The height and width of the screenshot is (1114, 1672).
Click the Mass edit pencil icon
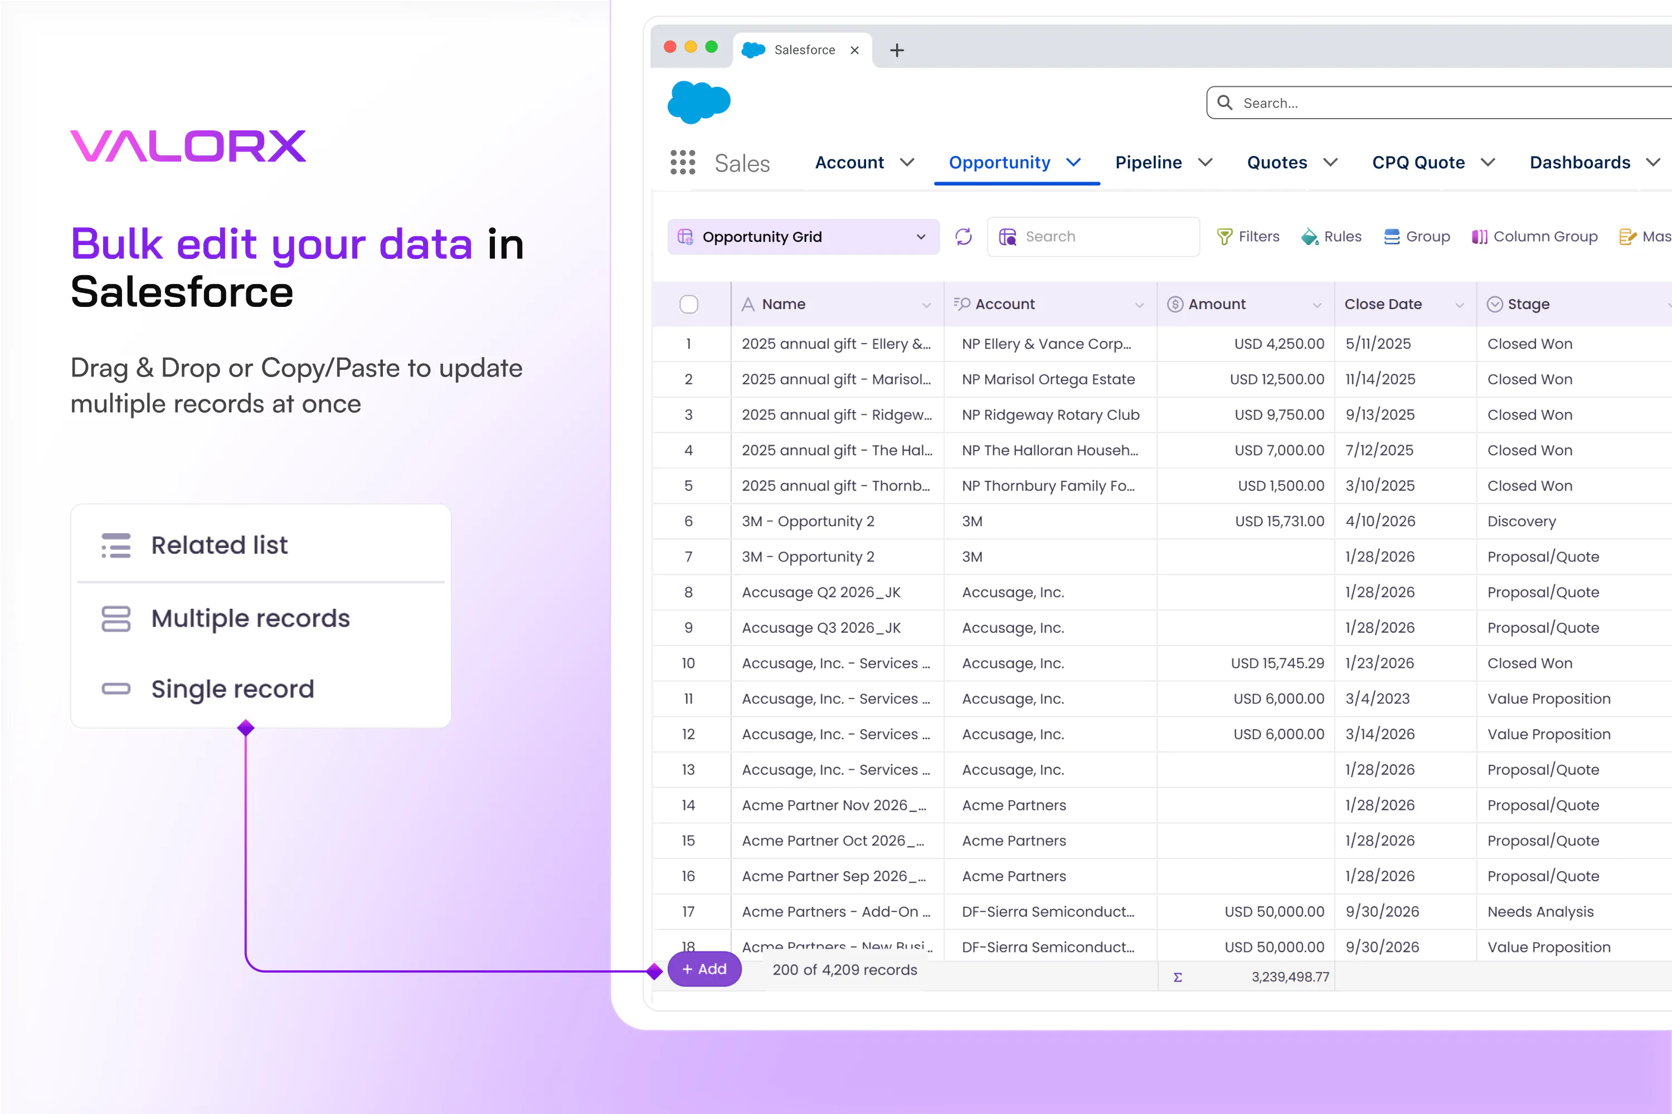pos(1628,237)
